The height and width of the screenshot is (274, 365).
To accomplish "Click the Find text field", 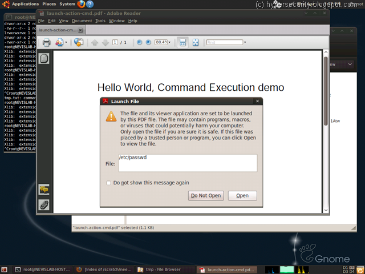I will point(225,42).
